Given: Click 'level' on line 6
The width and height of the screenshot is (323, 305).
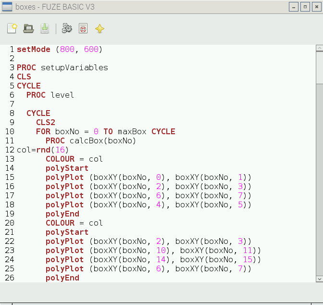Looking at the screenshot, I should click(62, 95).
